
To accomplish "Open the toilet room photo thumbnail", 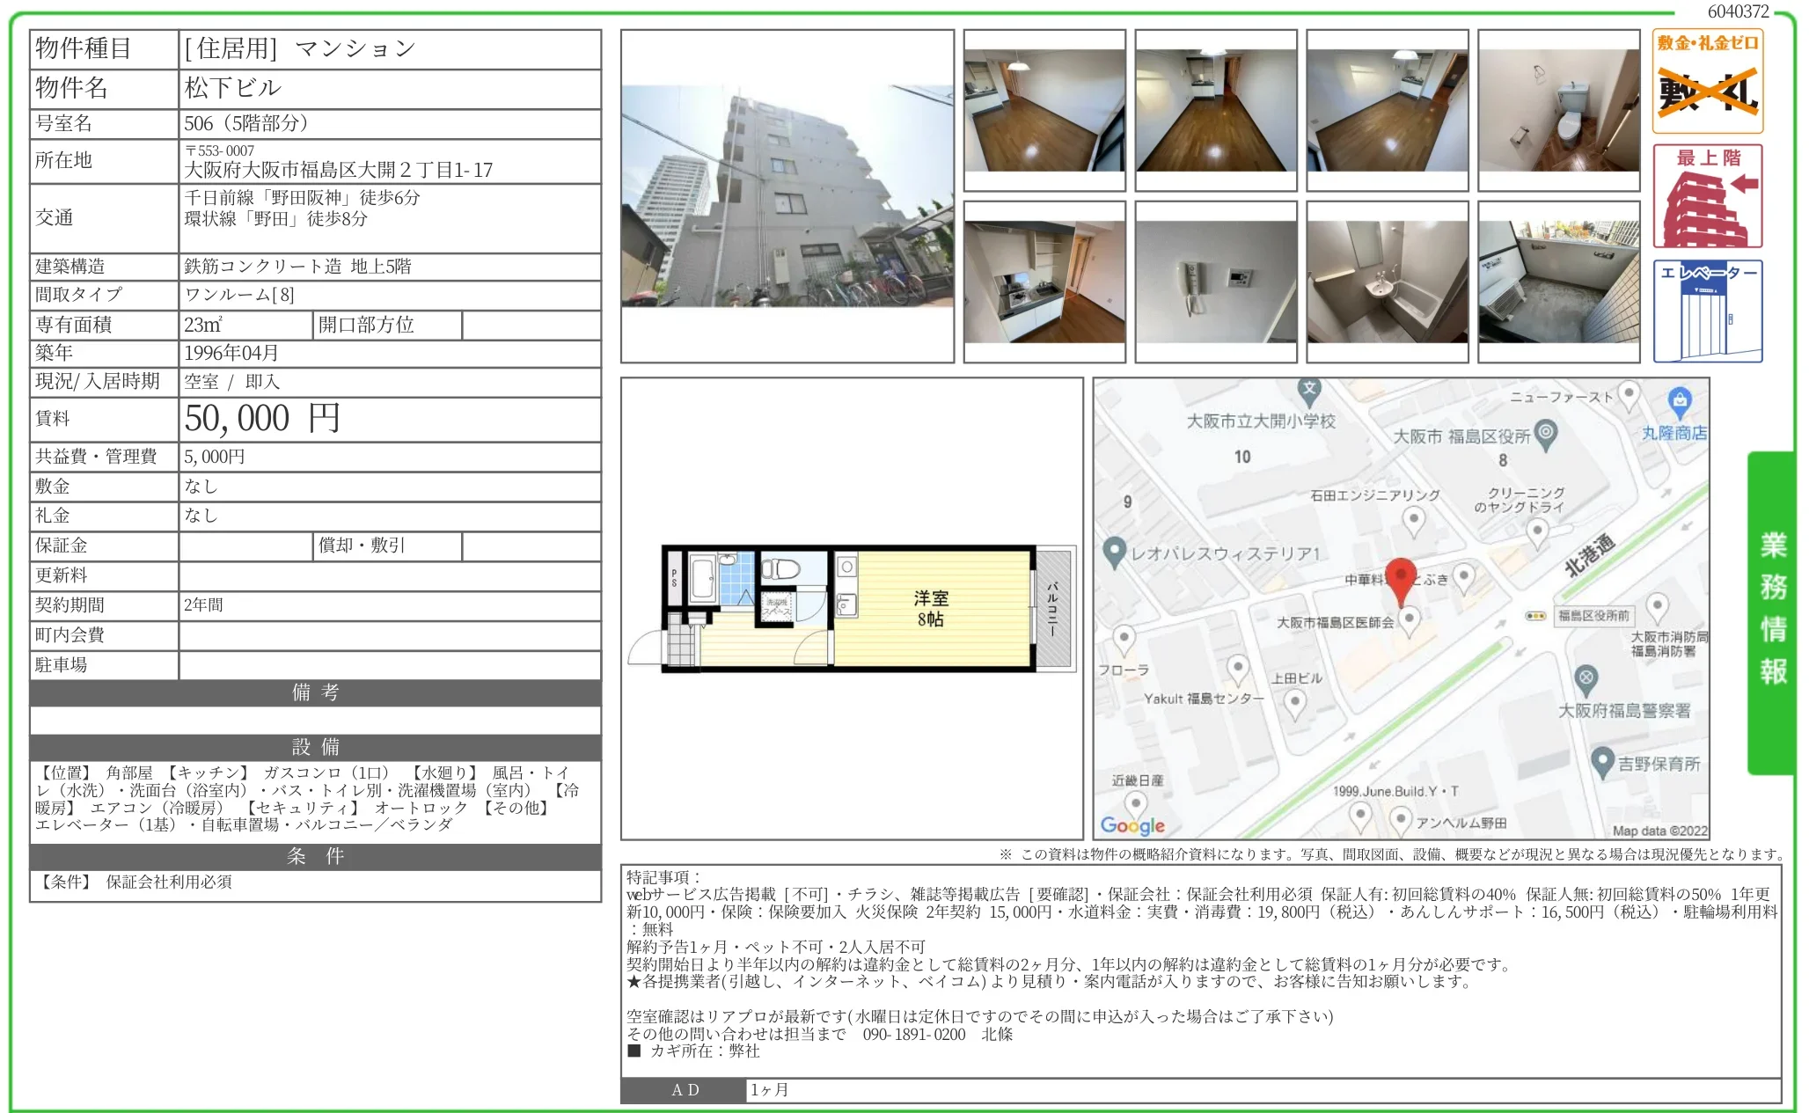I will (x=1558, y=110).
